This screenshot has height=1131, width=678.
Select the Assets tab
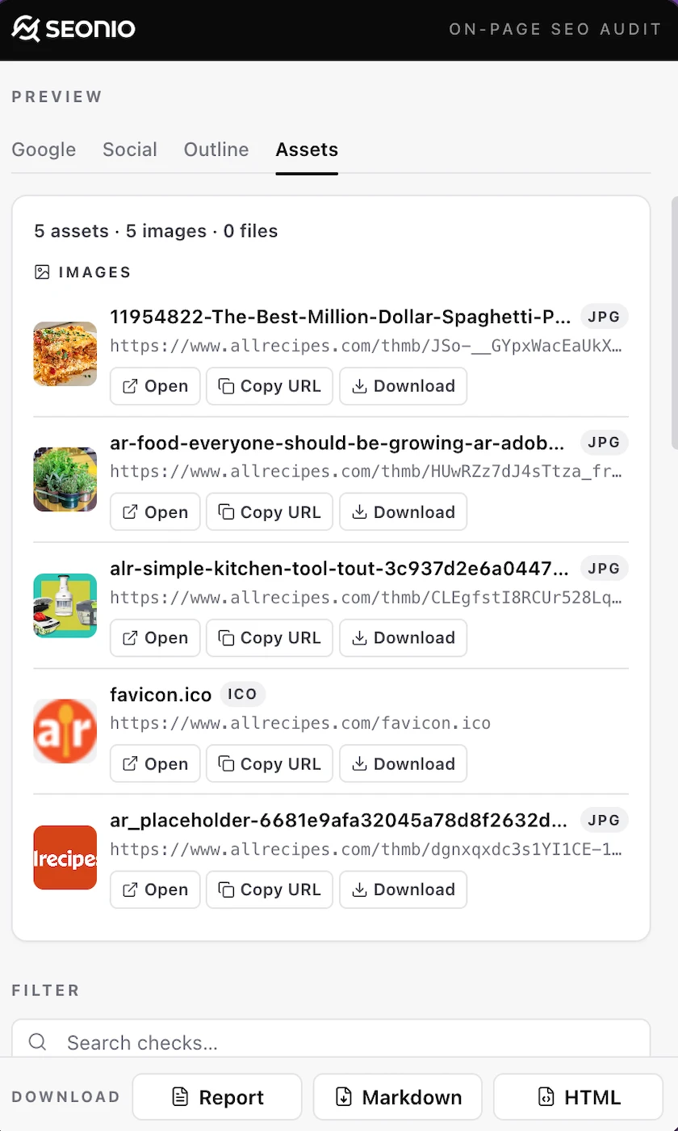coord(307,149)
